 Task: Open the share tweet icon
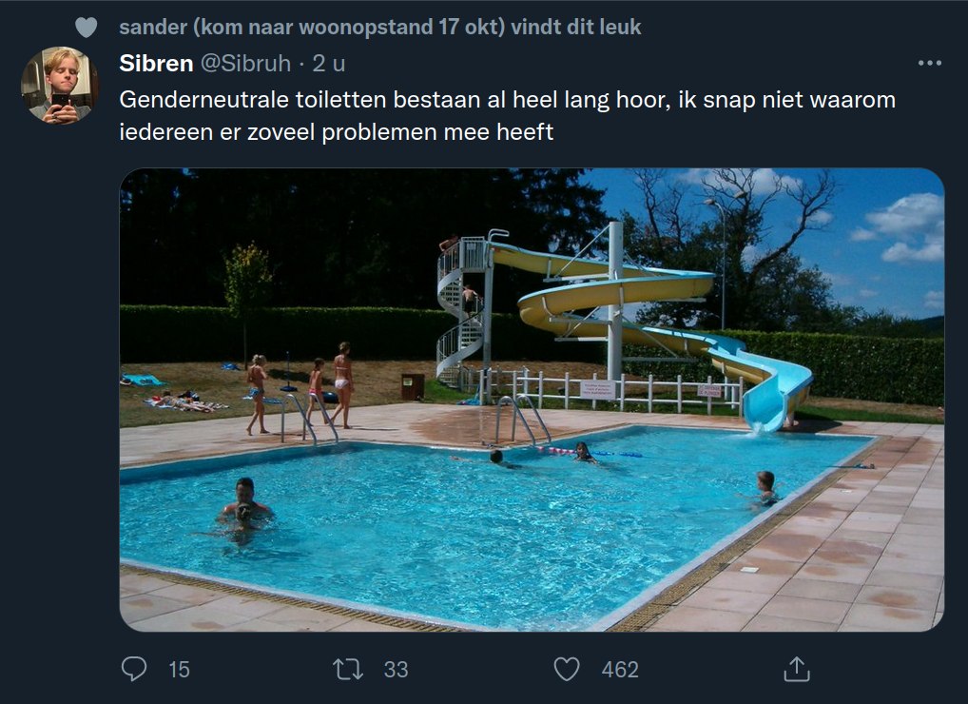[797, 669]
